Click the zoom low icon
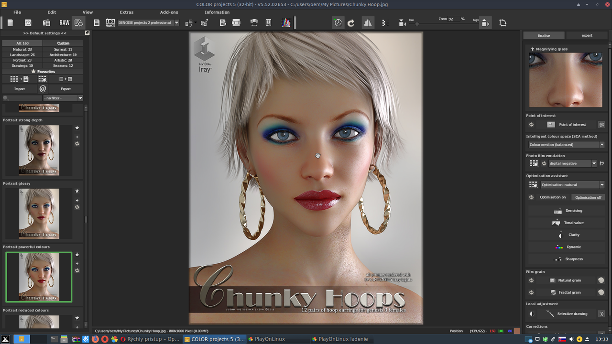 [x=403, y=22]
